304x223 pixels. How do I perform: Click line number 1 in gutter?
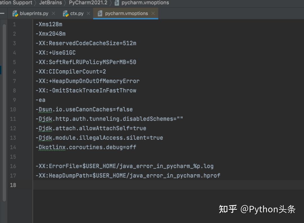tap(14, 24)
